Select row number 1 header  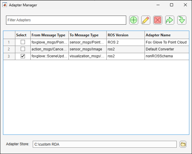(x=9, y=42)
